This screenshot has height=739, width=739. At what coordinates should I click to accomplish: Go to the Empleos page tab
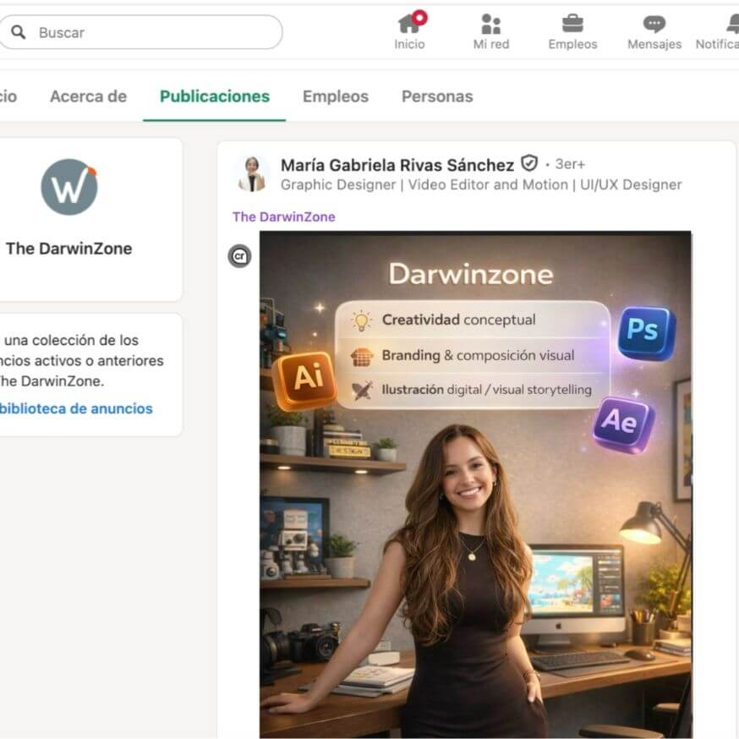(x=335, y=96)
